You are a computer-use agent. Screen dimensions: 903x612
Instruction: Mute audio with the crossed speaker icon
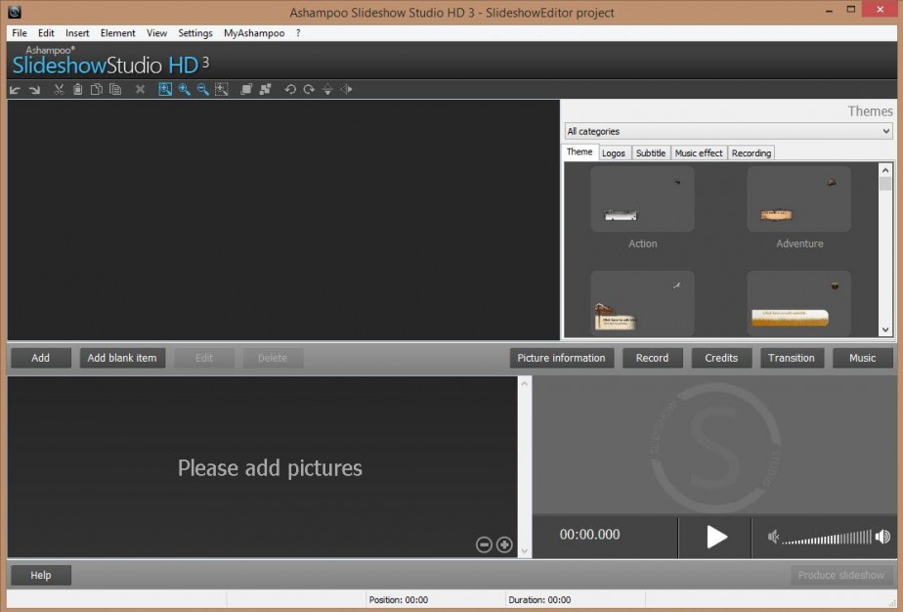tap(773, 537)
